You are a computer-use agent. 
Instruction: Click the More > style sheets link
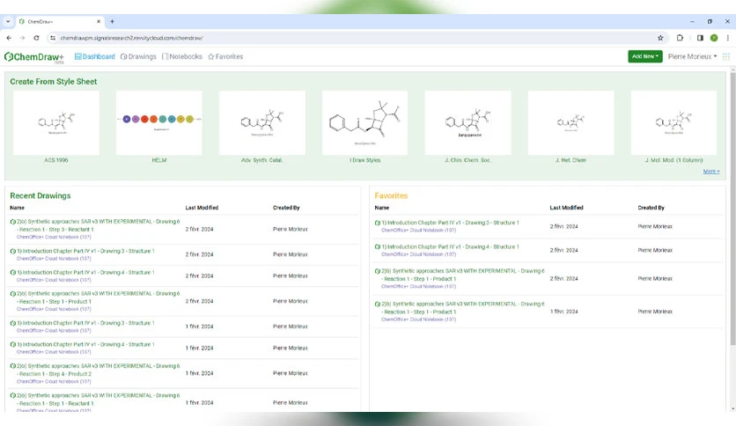pyautogui.click(x=711, y=172)
